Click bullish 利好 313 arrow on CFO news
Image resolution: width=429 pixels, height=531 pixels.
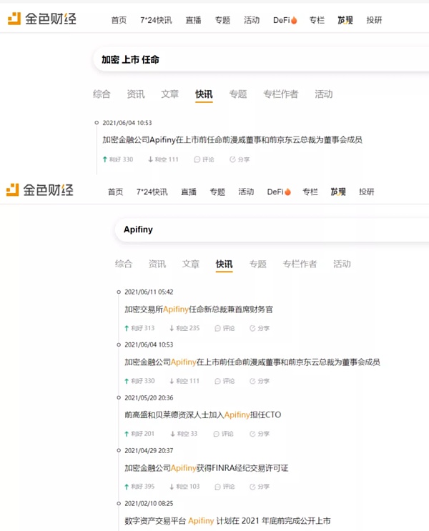[x=127, y=328]
